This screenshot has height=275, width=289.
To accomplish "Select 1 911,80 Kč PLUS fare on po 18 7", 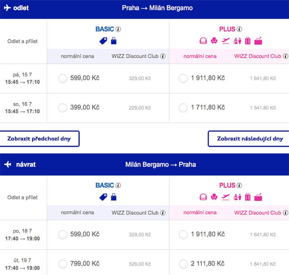I will pos(183,235).
